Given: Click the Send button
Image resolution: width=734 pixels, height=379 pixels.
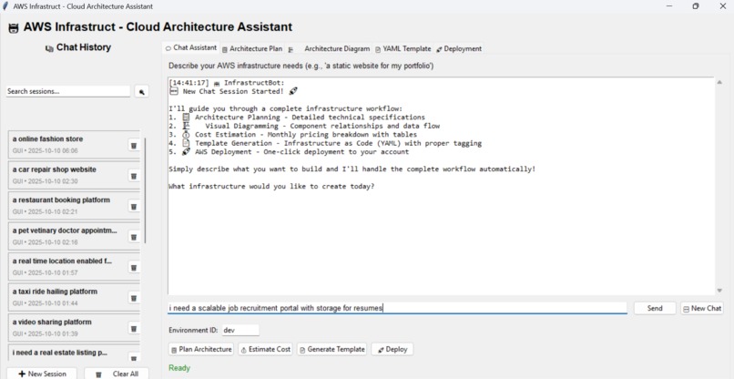Looking at the screenshot, I should coord(655,308).
